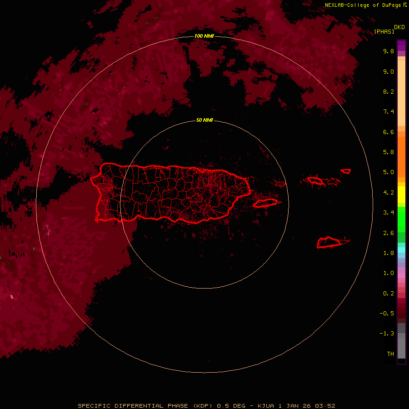Click the 1.0 scale value

point(389,273)
